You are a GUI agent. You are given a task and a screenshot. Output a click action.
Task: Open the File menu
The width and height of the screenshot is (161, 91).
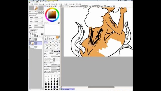[x=31, y=4]
